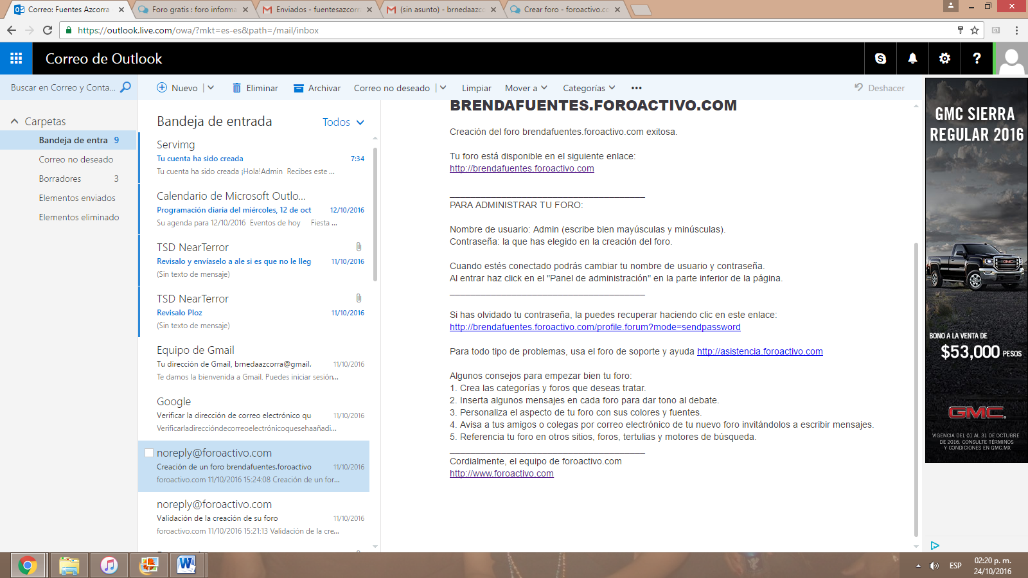Screen dimensions: 1028x578
Task: Open the Chrome menu (three dots)
Action: coord(1016,30)
